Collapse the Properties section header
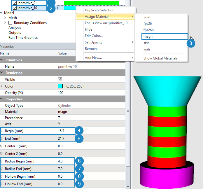Image resolution: width=203 pixels, height=189 pixels. [1, 99]
